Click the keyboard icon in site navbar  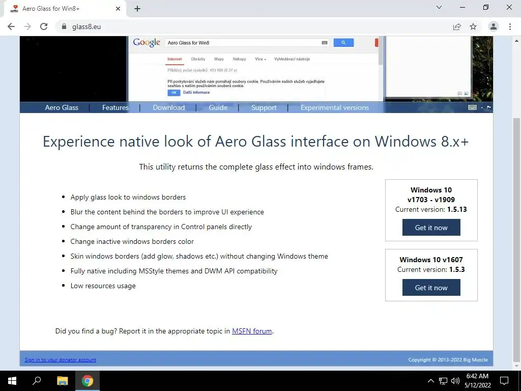(x=472, y=107)
